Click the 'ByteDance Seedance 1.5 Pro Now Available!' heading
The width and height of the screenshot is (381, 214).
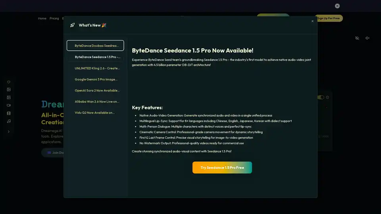point(192,50)
